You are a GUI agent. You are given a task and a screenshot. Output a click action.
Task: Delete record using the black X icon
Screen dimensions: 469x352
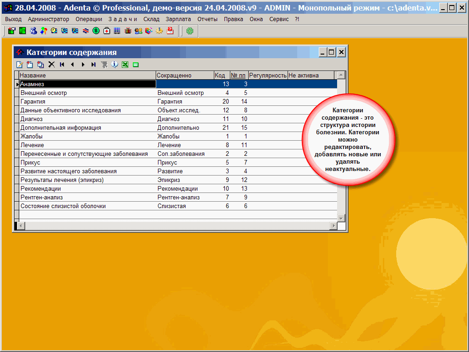click(x=51, y=65)
